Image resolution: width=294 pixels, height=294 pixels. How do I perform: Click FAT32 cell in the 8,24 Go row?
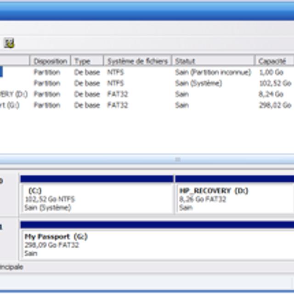118,94
